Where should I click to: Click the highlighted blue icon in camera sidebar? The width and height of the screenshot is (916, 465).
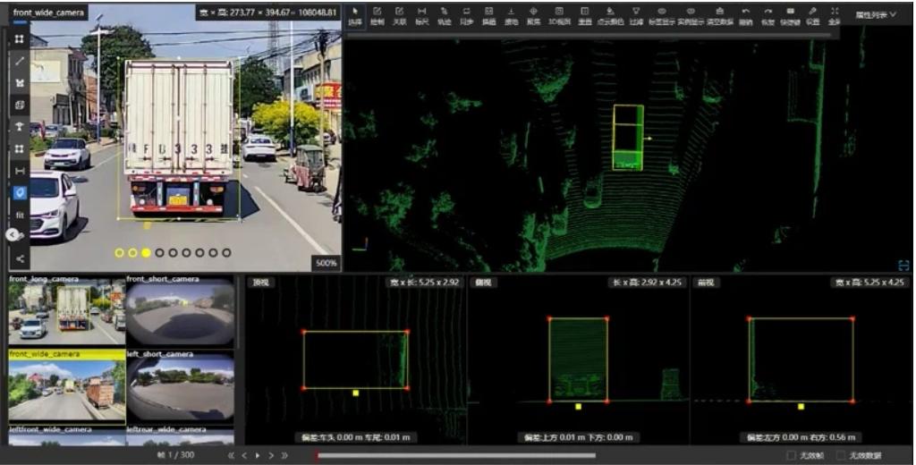20,193
